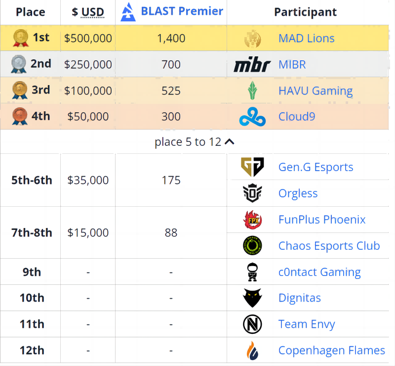Click the MAD Lions team logo
The height and width of the screenshot is (366, 395).
(252, 39)
